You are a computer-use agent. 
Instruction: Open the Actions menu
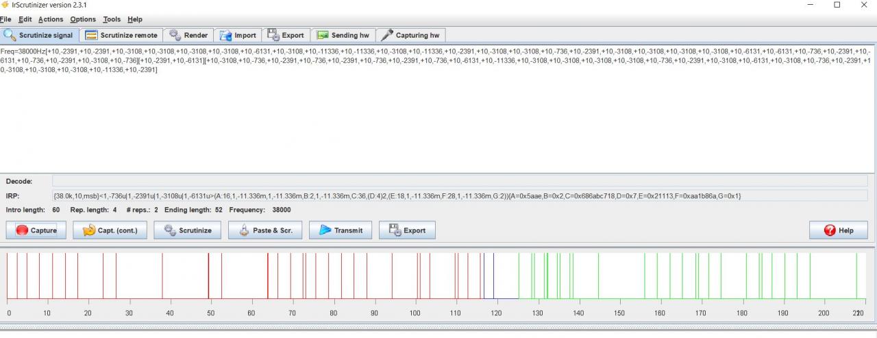51,19
